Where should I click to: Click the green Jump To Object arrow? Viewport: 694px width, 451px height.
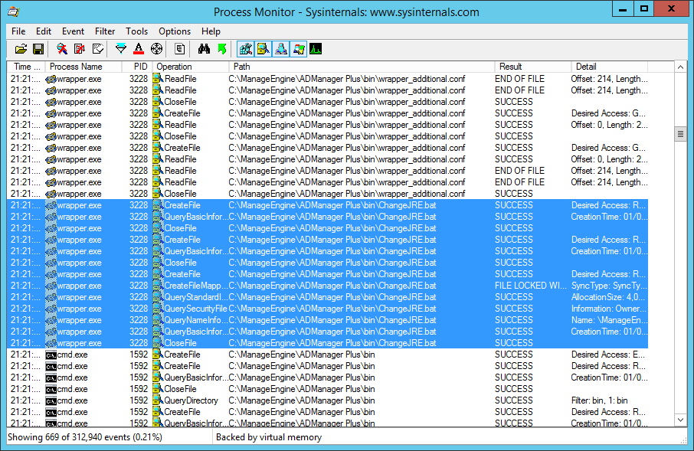(222, 49)
